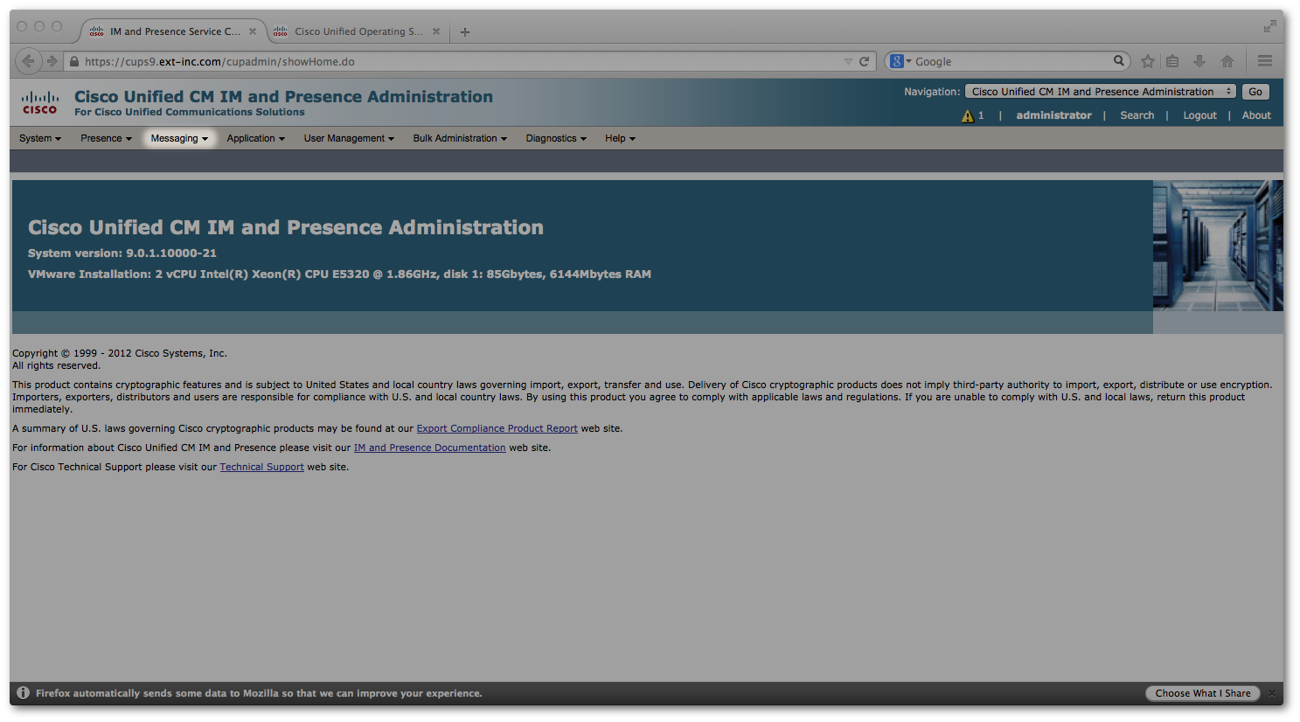This screenshot has width=1300, height=722.
Task: Open the System menu
Action: pyautogui.click(x=40, y=138)
